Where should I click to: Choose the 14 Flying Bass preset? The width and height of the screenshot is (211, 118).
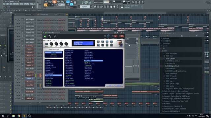(x=70, y=73)
